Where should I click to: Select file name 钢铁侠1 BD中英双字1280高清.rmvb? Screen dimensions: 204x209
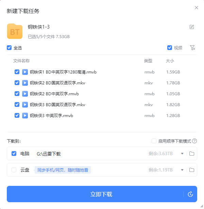click(x=63, y=72)
